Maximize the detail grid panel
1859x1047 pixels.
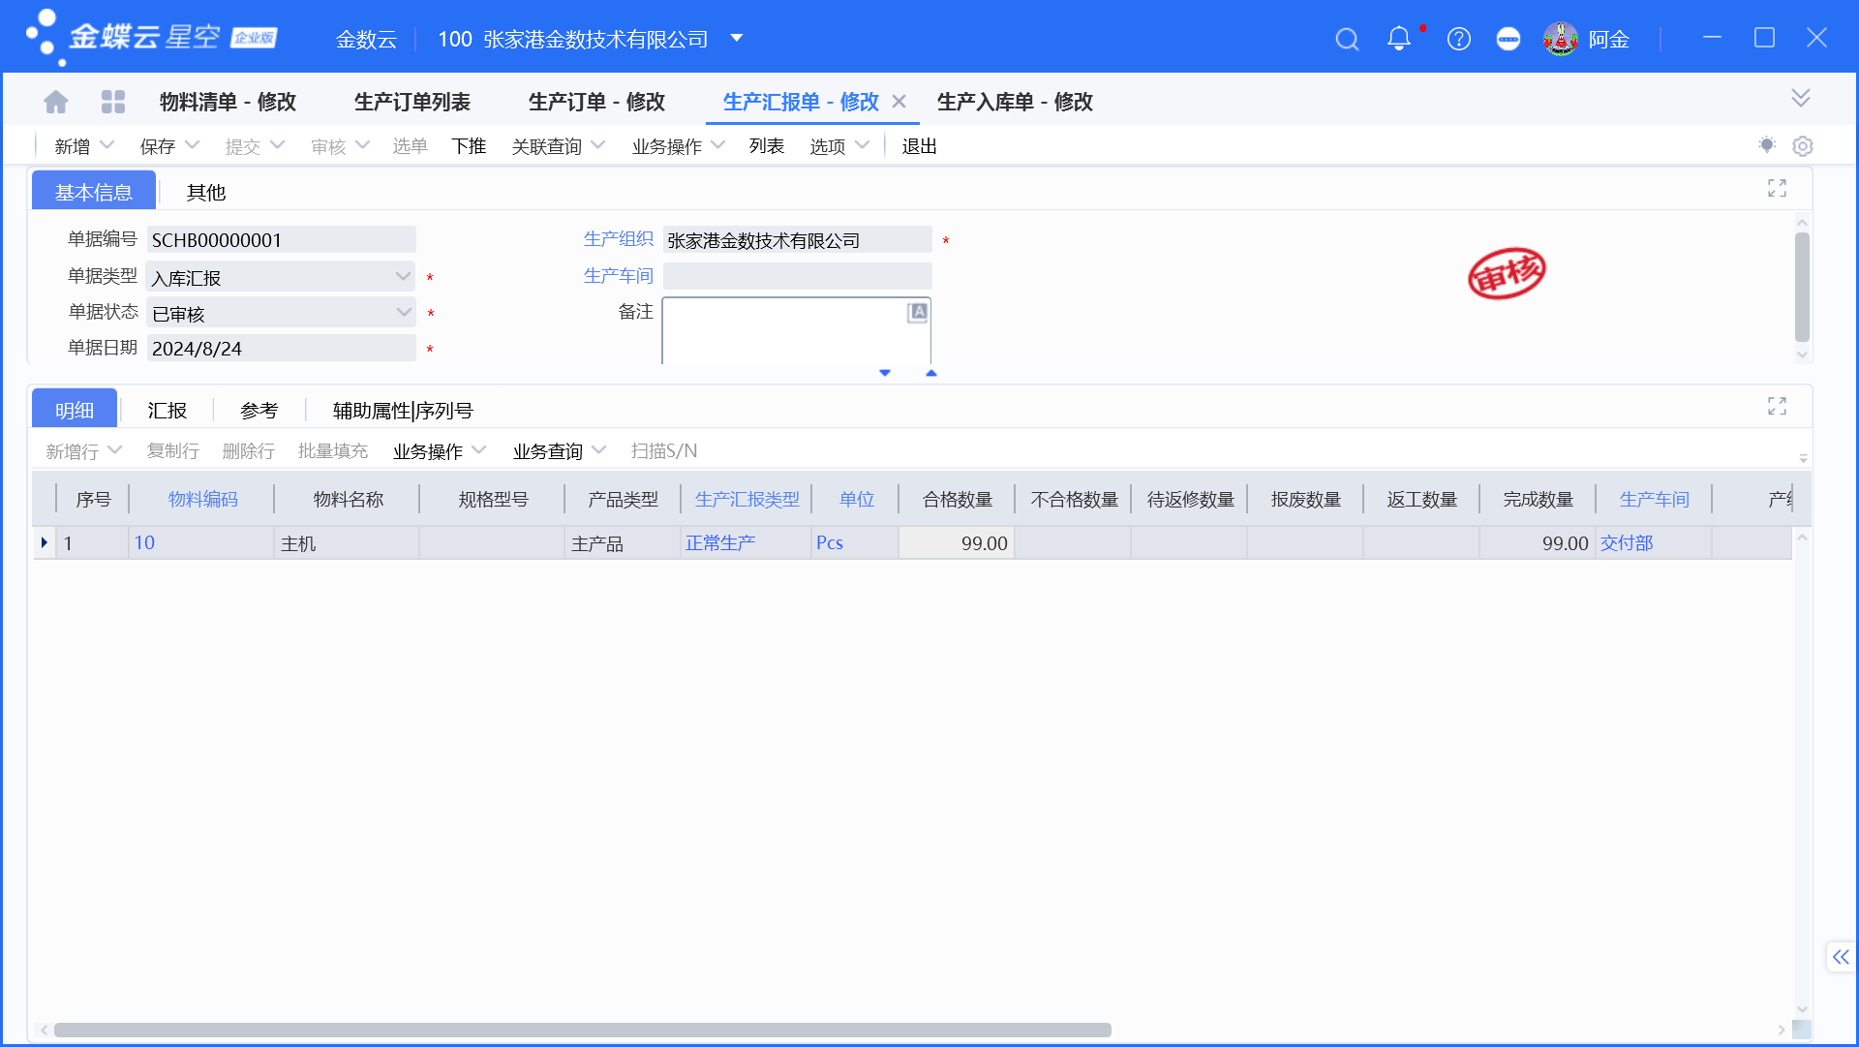point(1777,406)
